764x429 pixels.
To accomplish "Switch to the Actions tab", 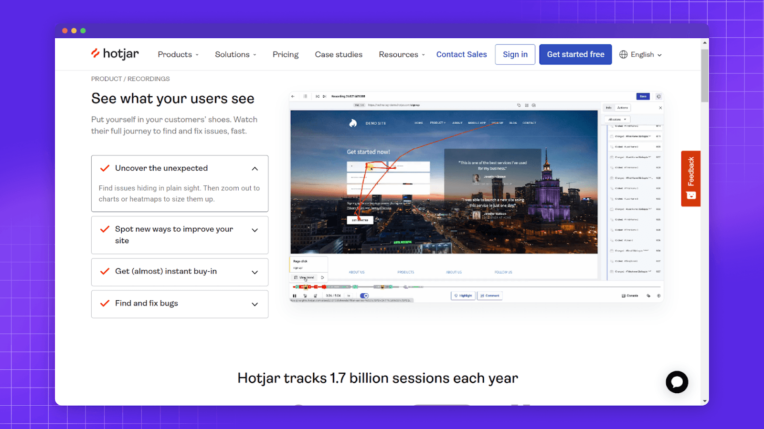I will pos(623,108).
